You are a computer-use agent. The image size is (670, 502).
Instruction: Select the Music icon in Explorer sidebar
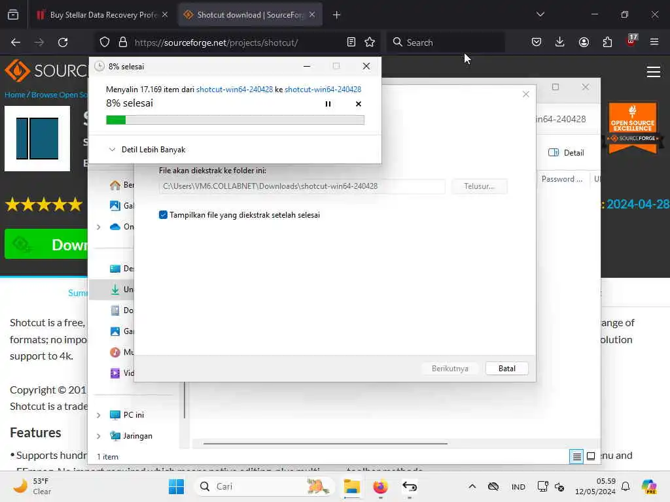coord(115,352)
